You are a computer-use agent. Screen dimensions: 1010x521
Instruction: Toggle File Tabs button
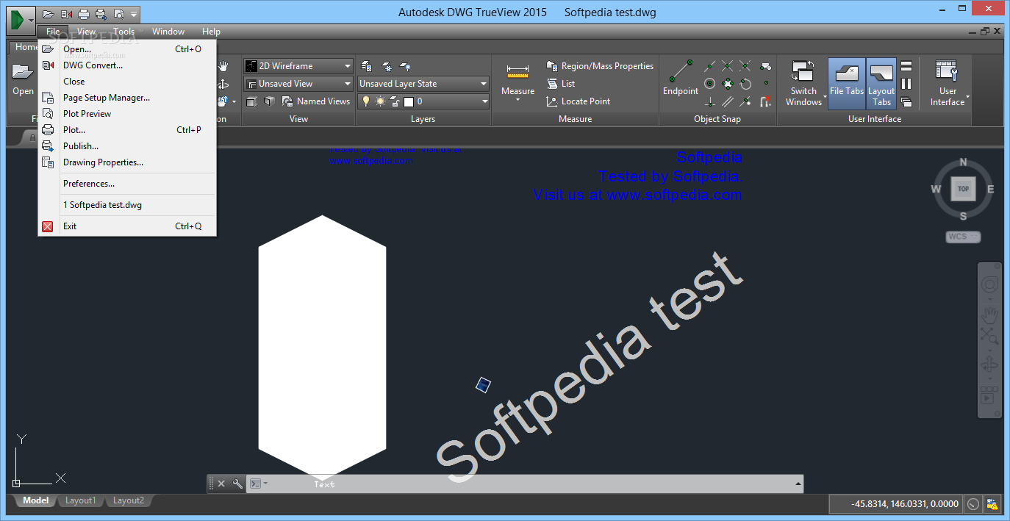[847, 83]
